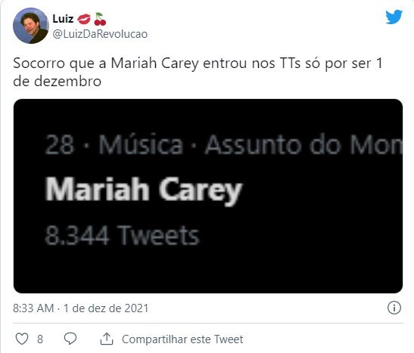Click the tweet text mentioning Mariah Carey
Viewport: 414px width, 353px height.
point(198,72)
